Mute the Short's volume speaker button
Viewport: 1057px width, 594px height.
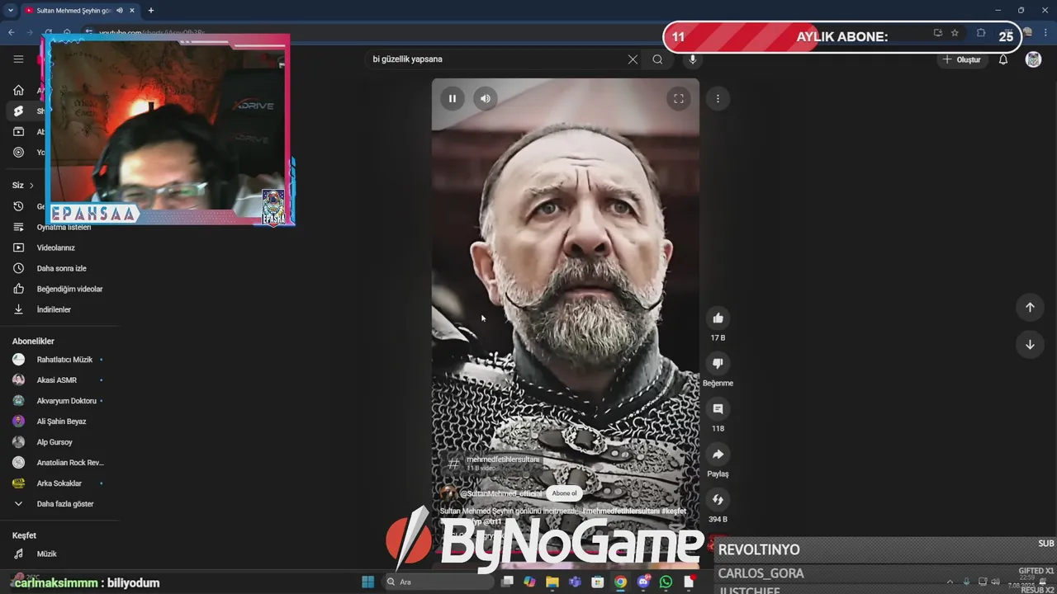486,98
